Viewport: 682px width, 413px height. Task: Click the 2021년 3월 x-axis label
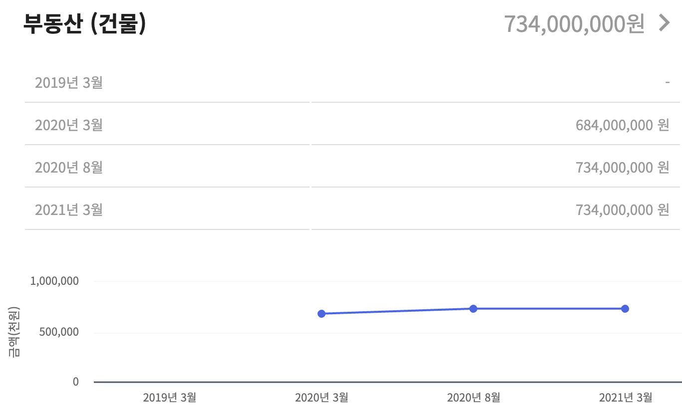(626, 398)
